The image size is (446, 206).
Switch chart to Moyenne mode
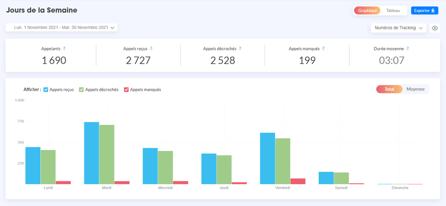pyautogui.click(x=415, y=89)
